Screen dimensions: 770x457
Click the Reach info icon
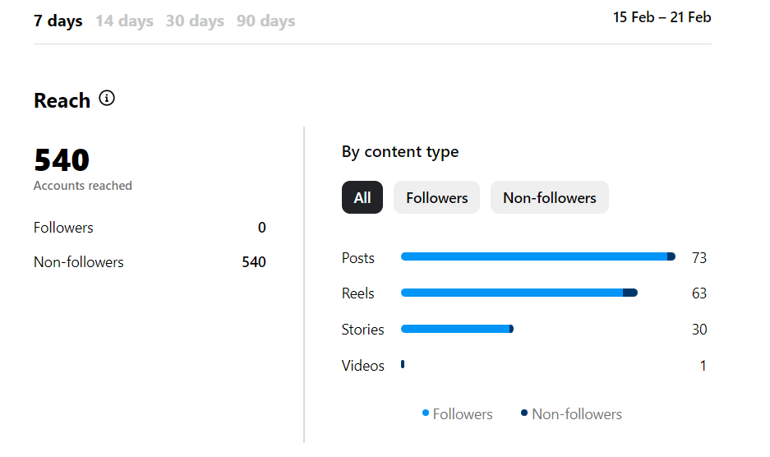(x=107, y=99)
